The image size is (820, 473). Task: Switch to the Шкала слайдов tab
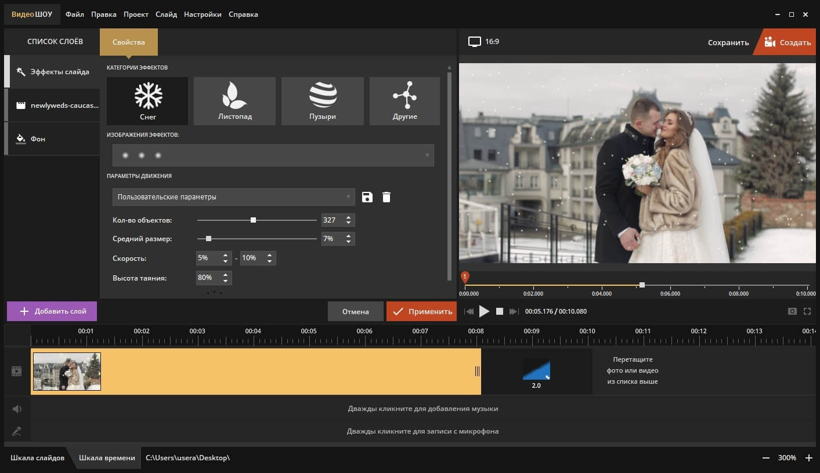coord(38,458)
